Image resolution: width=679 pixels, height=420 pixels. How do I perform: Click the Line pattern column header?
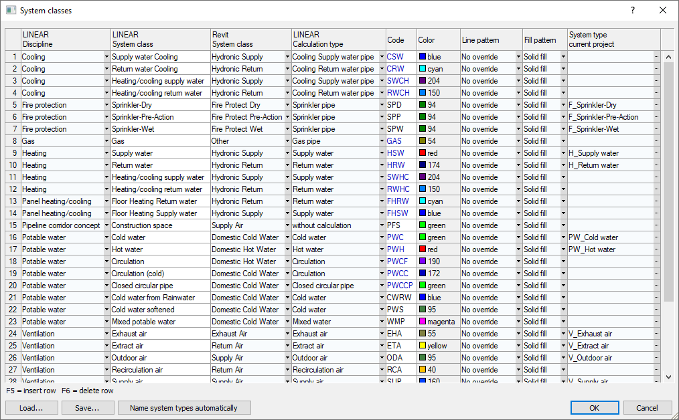tap(492, 39)
